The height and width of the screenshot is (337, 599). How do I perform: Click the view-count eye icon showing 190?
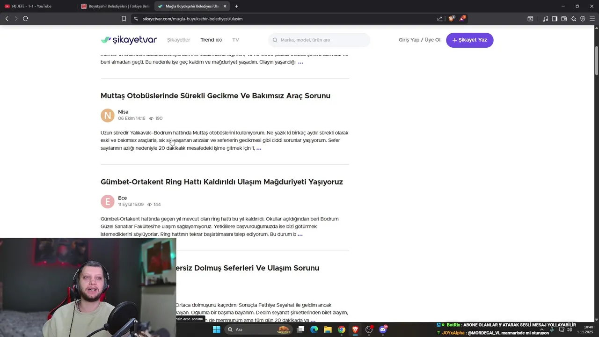(x=151, y=118)
